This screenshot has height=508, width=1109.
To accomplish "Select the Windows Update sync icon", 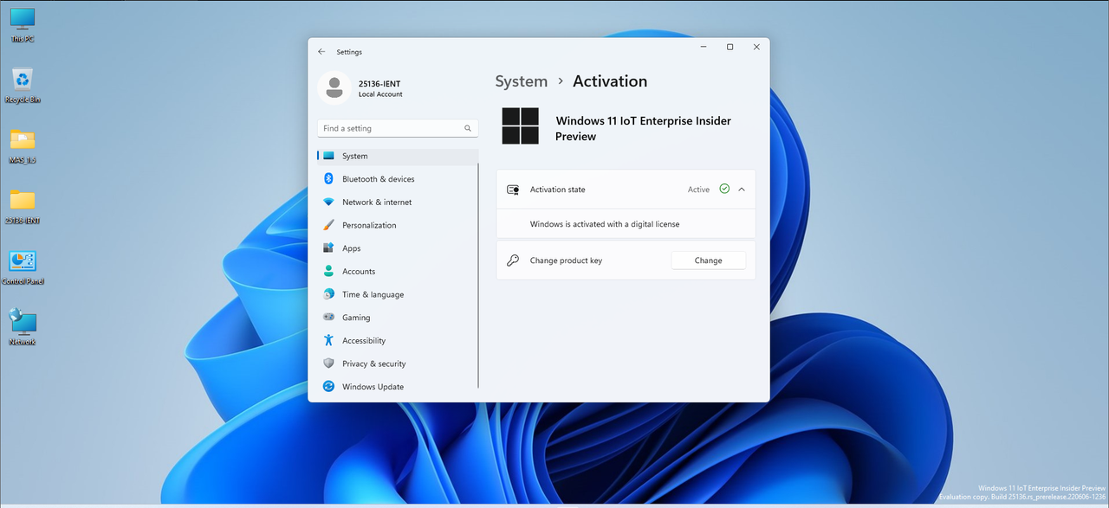I will [x=328, y=387].
